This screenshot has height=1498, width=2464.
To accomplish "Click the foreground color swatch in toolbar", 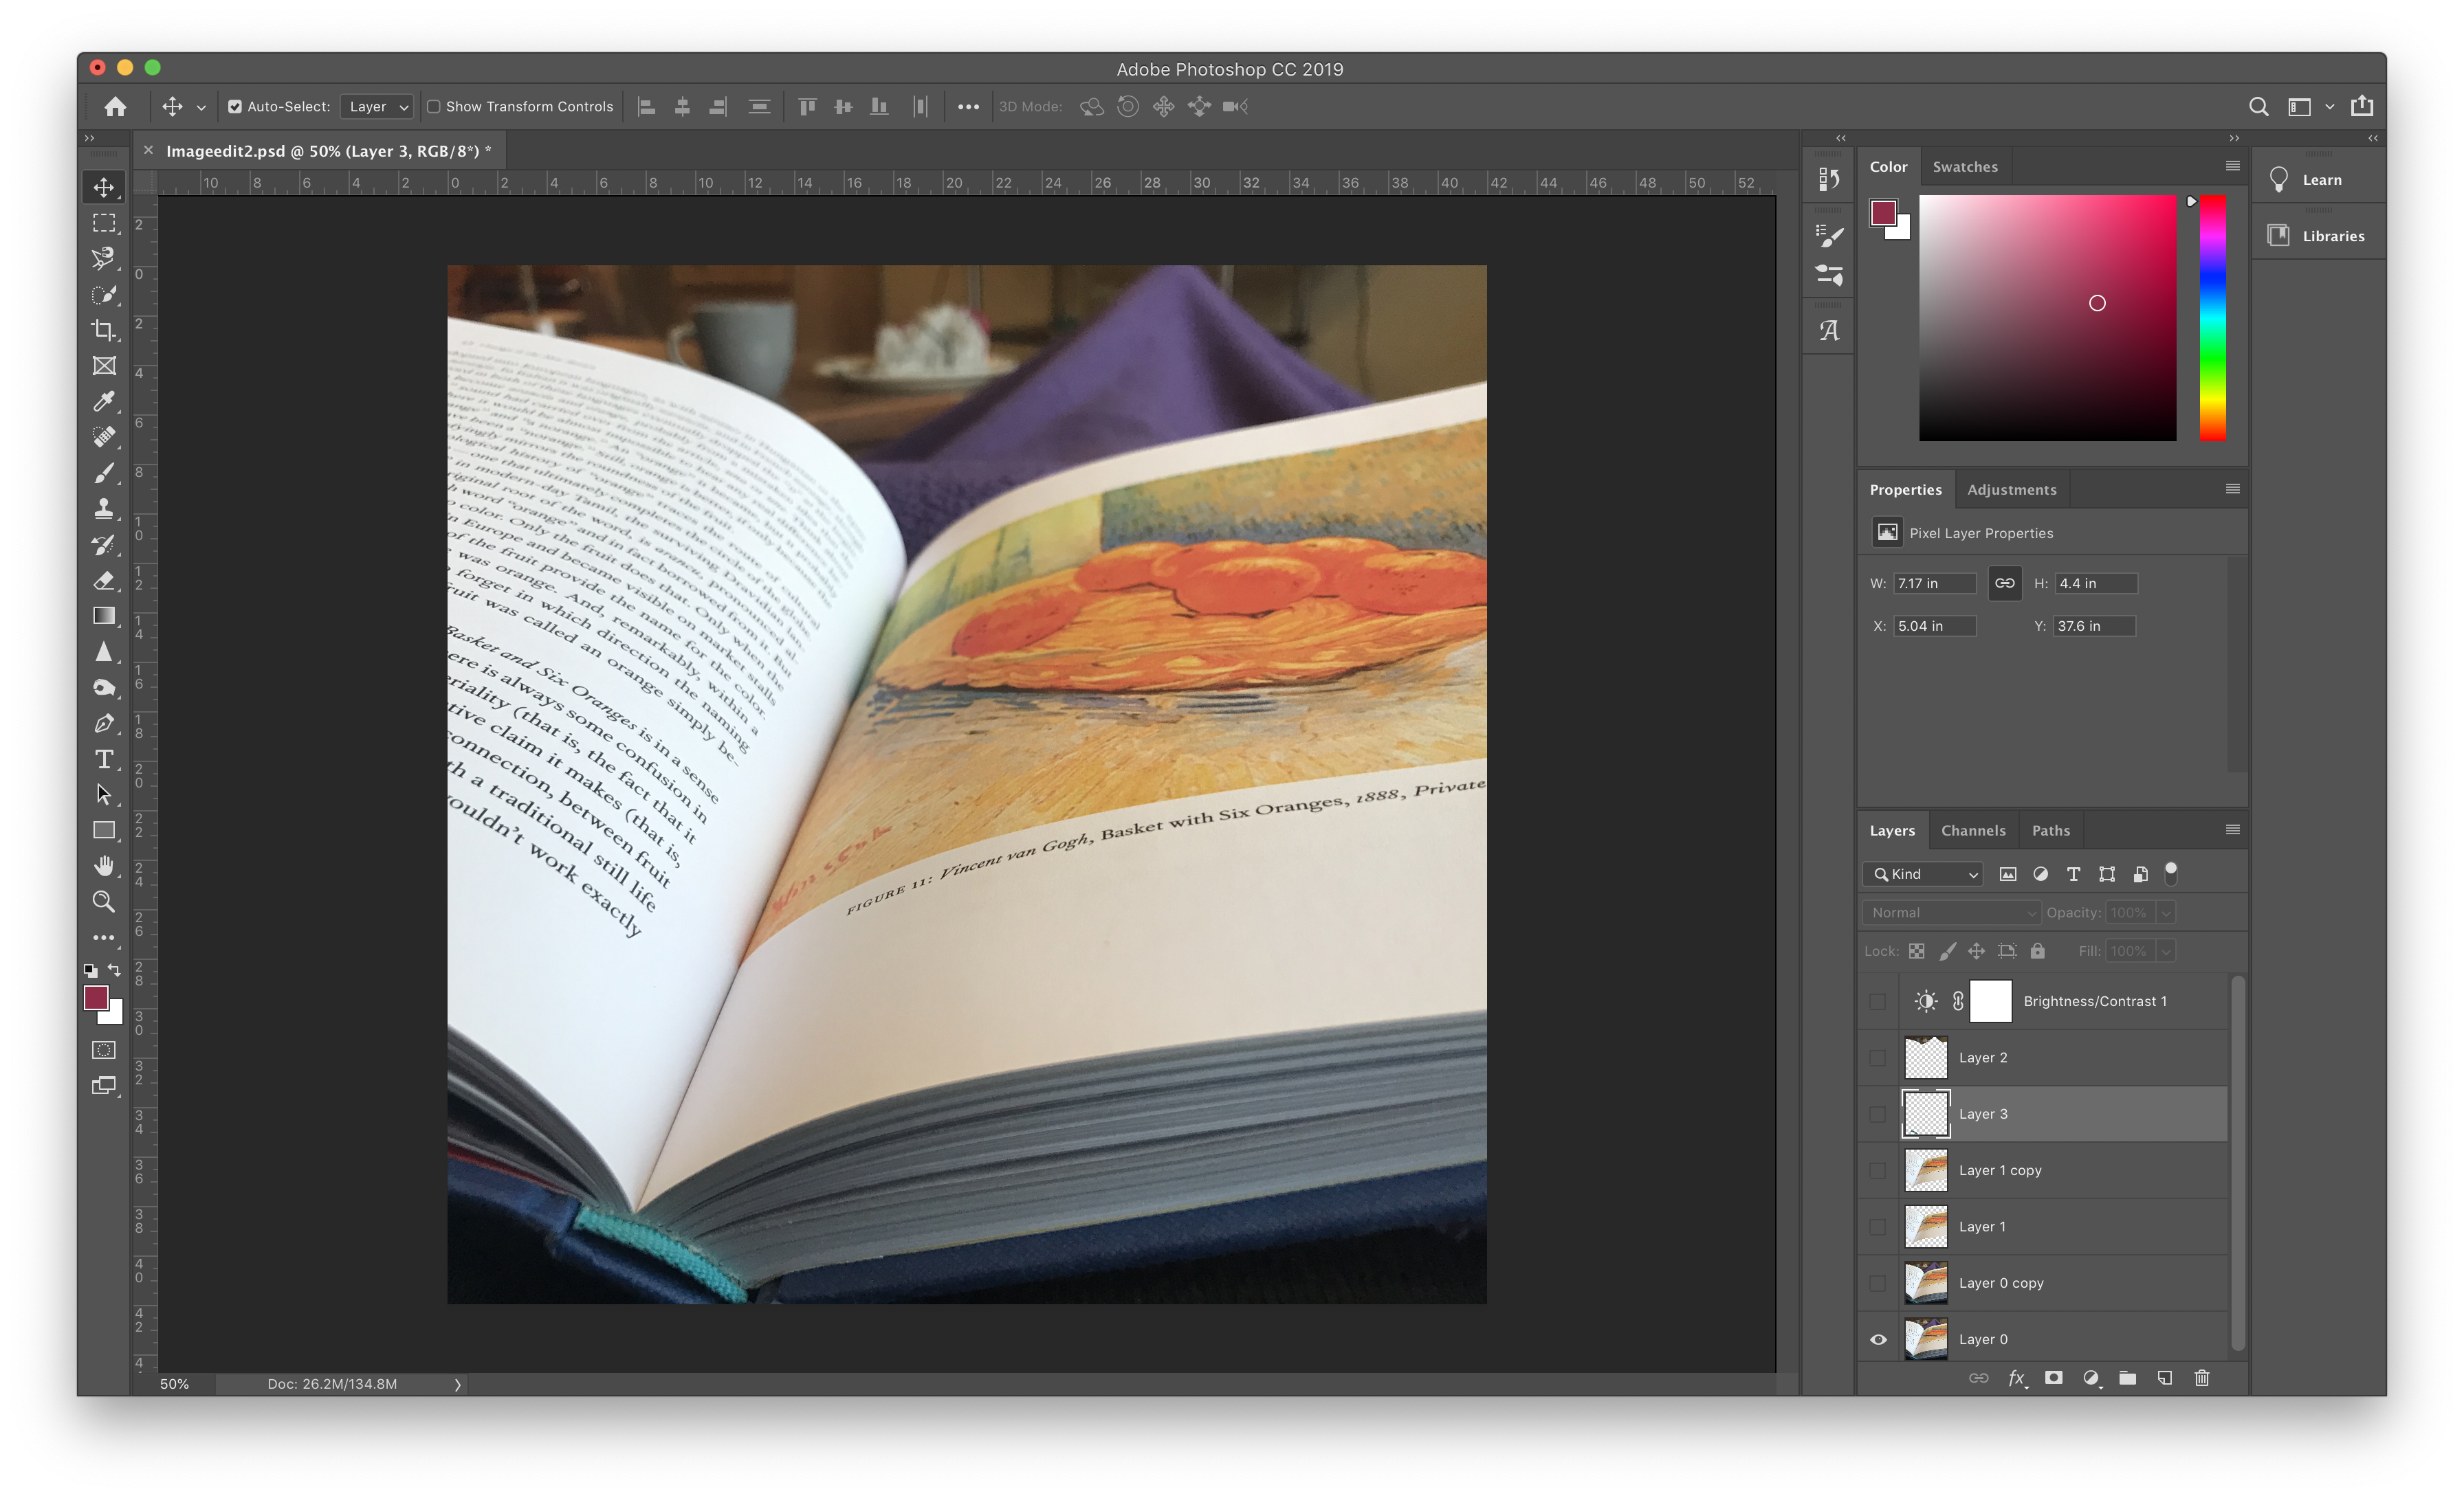I will pyautogui.click(x=96, y=998).
